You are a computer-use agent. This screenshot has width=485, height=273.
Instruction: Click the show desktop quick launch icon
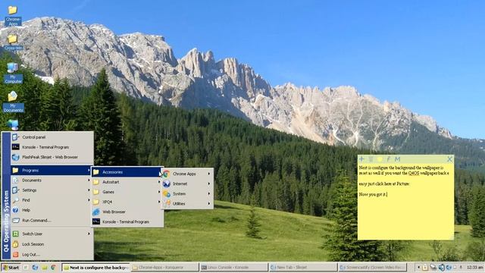pos(26,268)
